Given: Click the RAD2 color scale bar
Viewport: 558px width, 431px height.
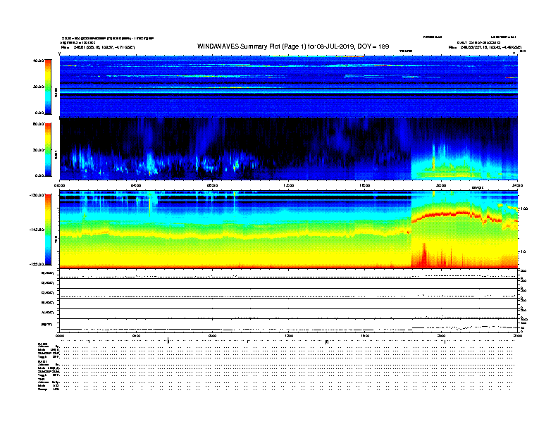Looking at the screenshot, I should click(48, 87).
